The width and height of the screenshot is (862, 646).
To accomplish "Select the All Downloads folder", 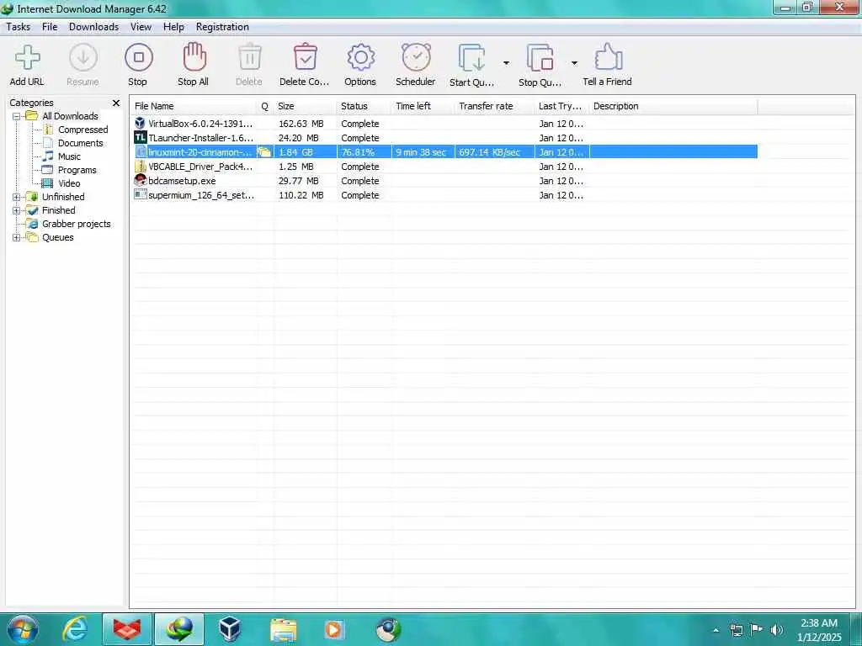I will (x=70, y=116).
